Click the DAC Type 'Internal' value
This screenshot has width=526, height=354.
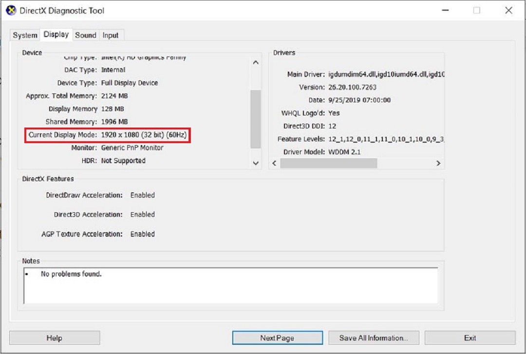tap(113, 70)
